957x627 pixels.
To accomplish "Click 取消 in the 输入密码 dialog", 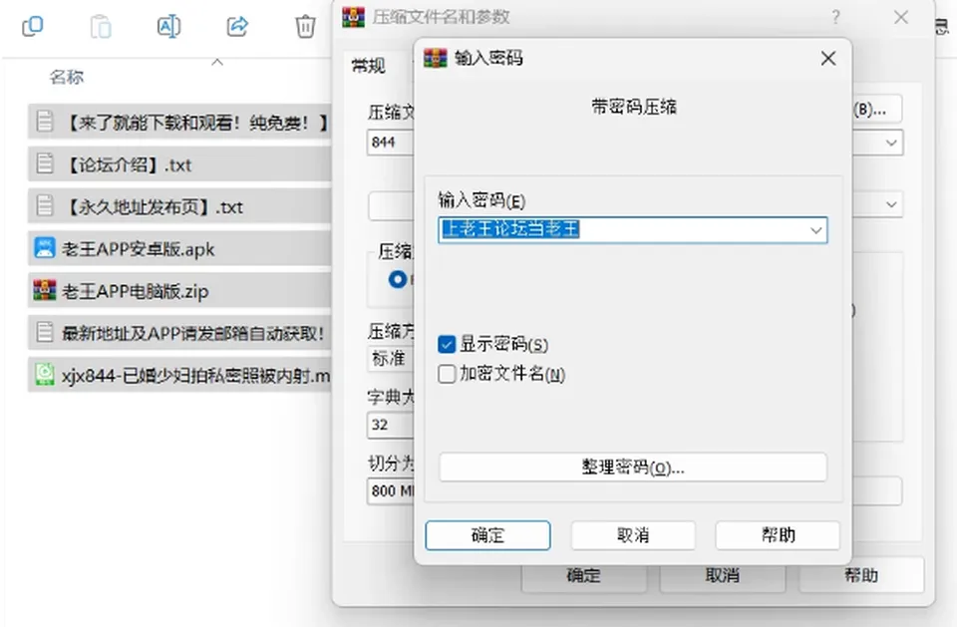I will [x=633, y=535].
